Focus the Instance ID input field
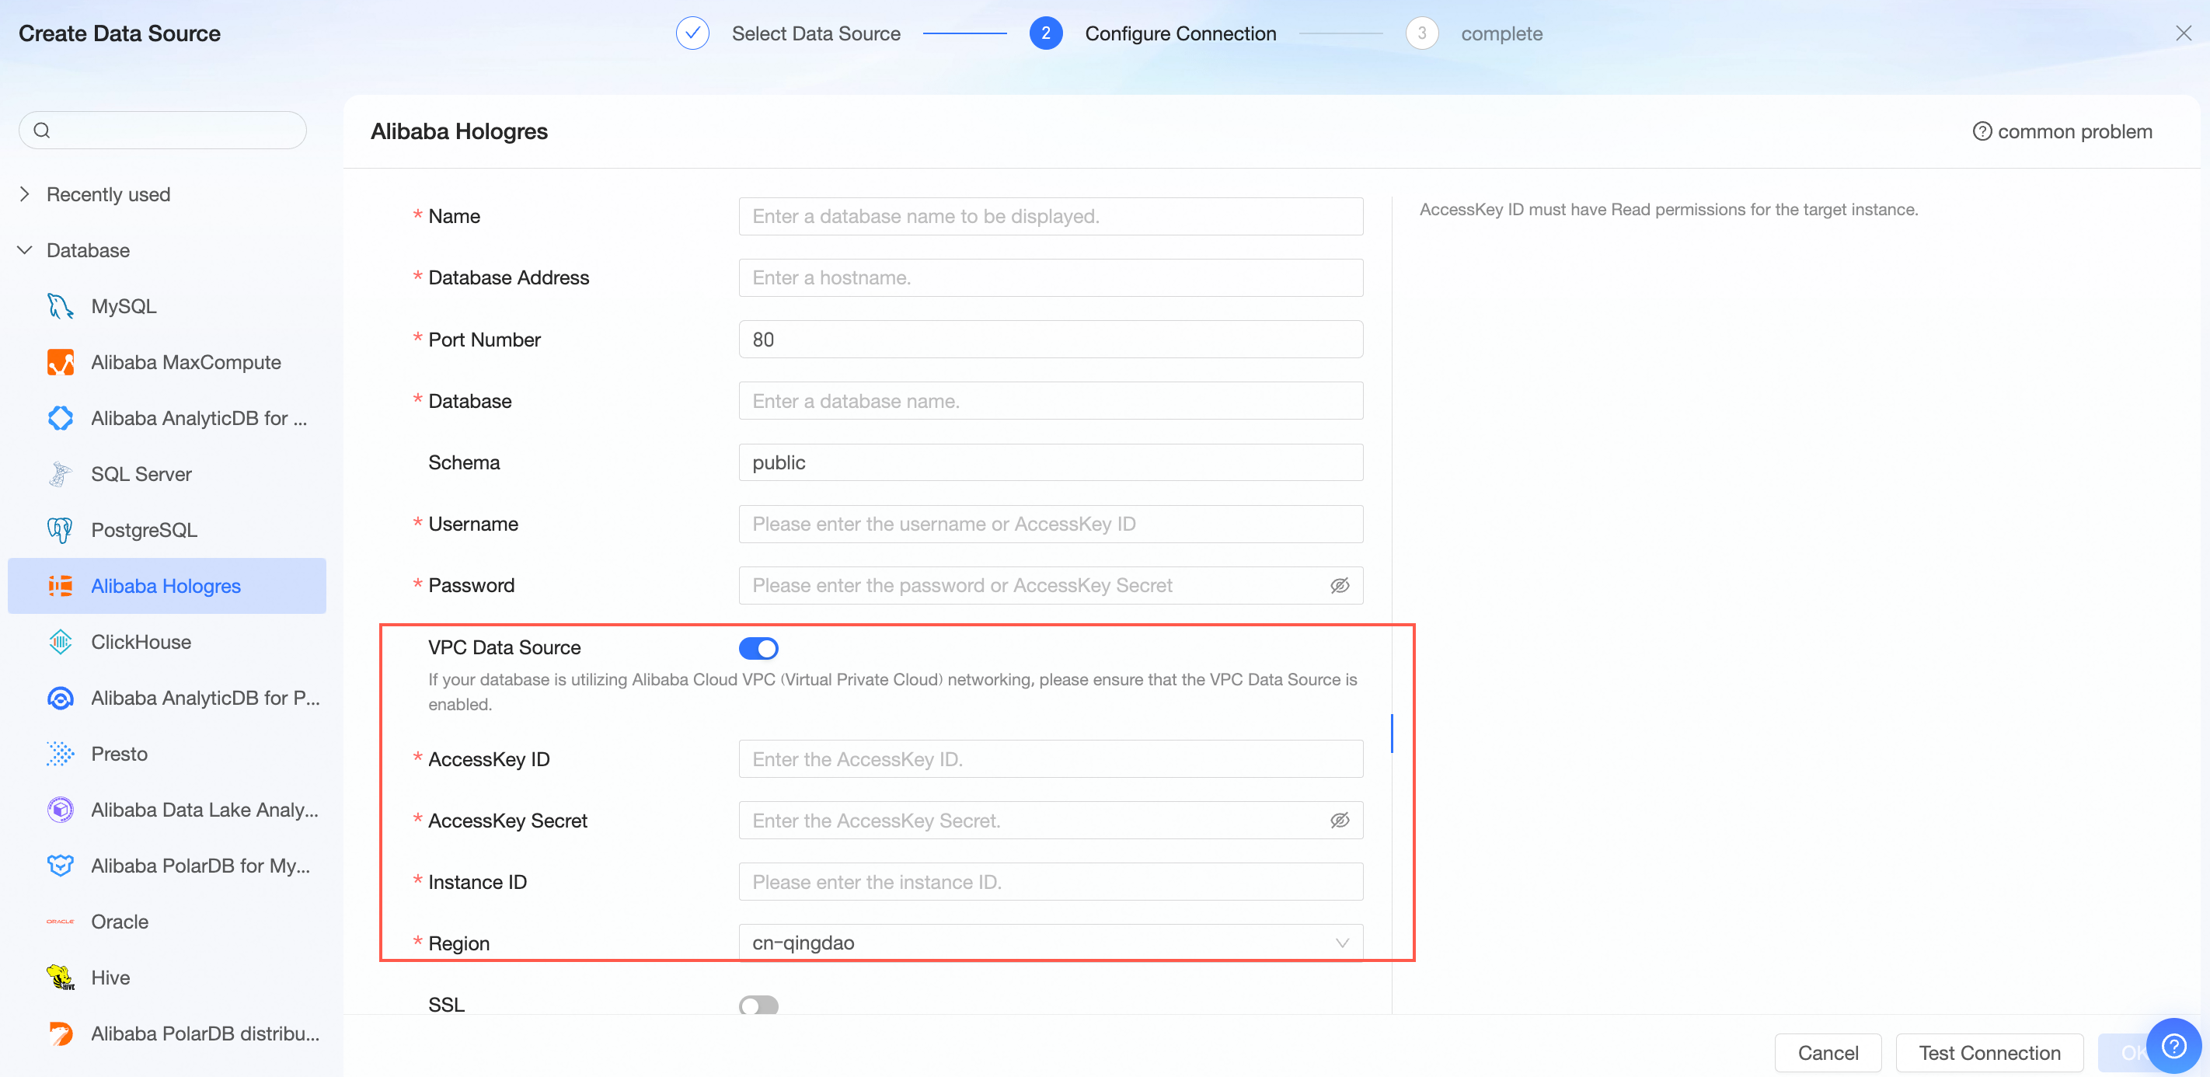 [1050, 882]
